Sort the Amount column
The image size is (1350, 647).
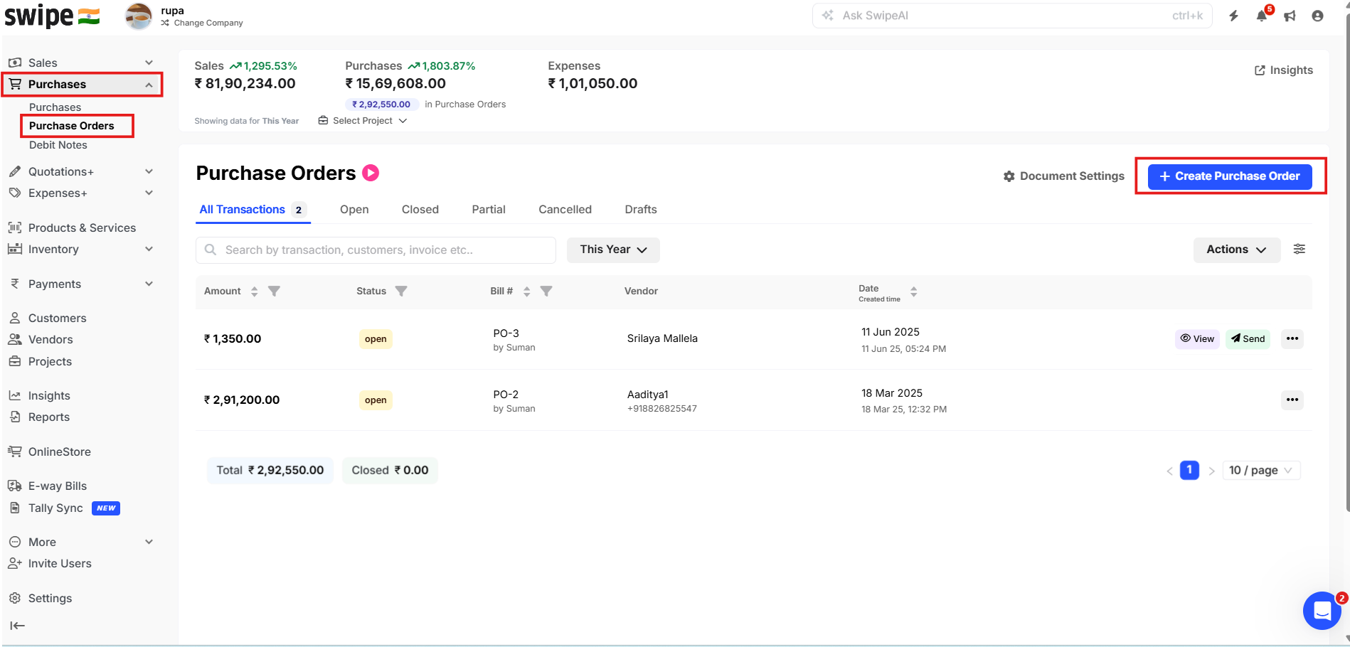click(x=254, y=291)
